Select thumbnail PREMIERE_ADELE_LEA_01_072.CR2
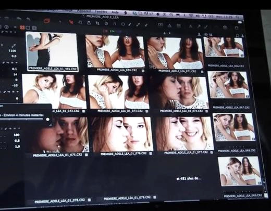The height and width of the screenshot is (211, 271). point(54,91)
